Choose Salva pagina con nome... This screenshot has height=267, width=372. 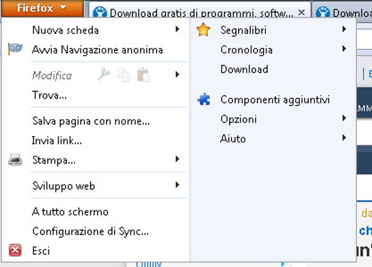pos(95,121)
